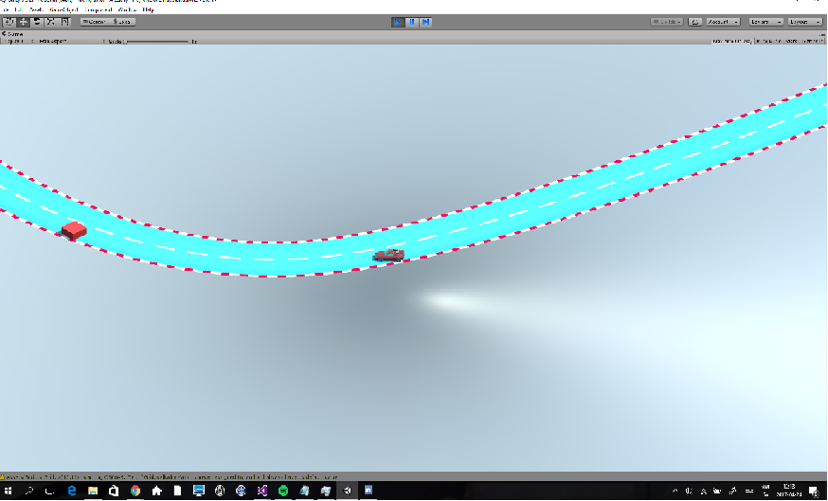
Task: Pause the running game
Action: (412, 21)
